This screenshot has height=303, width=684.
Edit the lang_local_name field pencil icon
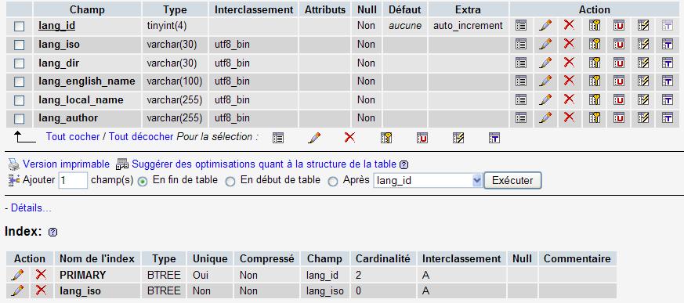(545, 100)
